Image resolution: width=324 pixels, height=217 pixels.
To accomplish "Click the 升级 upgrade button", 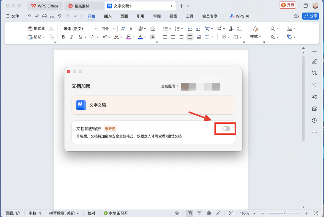I will [x=287, y=5].
